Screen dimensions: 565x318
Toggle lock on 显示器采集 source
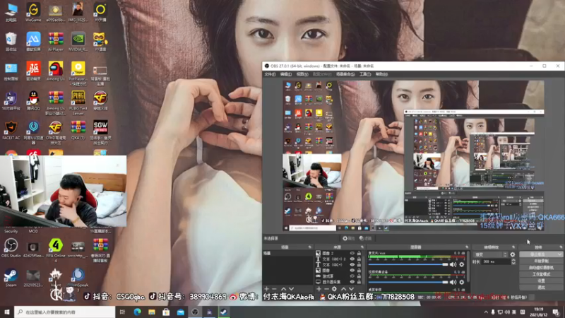359,282
